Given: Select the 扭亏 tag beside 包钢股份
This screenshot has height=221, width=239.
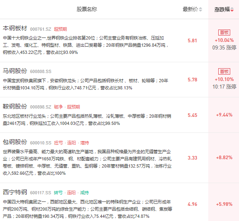Looking at the screenshot, I should coord(58,143).
